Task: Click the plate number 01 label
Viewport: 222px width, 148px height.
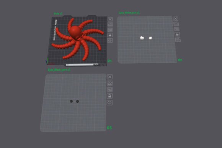Action: (109, 61)
